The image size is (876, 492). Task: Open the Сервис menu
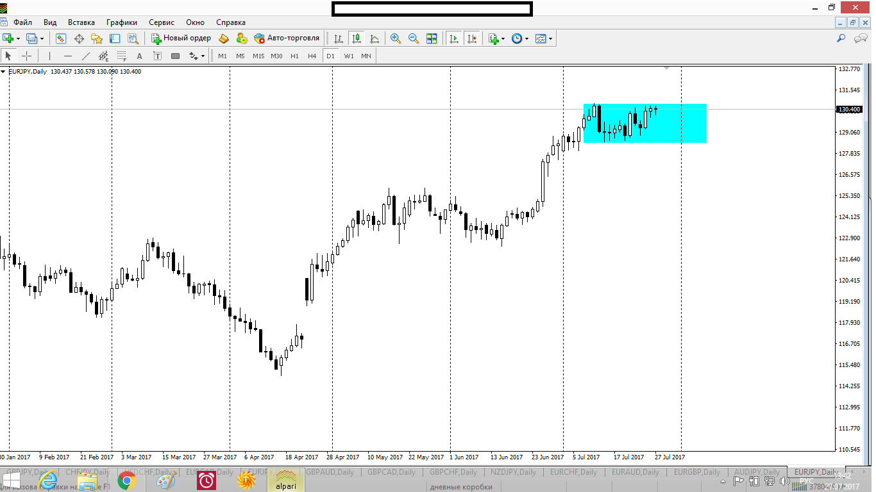[x=162, y=22]
